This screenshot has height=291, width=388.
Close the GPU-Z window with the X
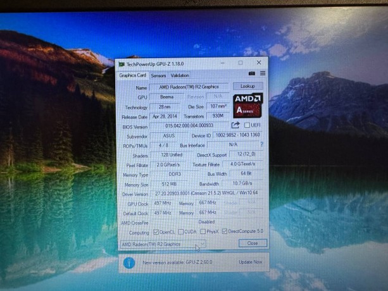[259, 63]
